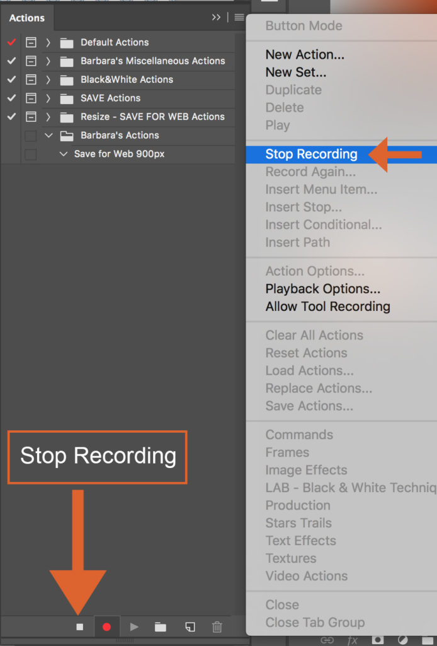
Task: Create a new action with the new-action icon
Action: pos(190,627)
